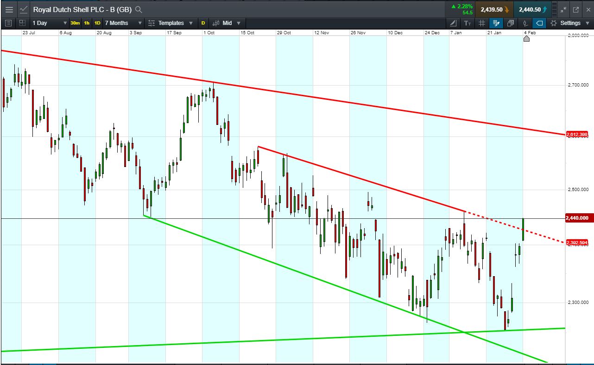594x365 pixels.
Task: Click the yellow D button
Action: click(x=203, y=23)
